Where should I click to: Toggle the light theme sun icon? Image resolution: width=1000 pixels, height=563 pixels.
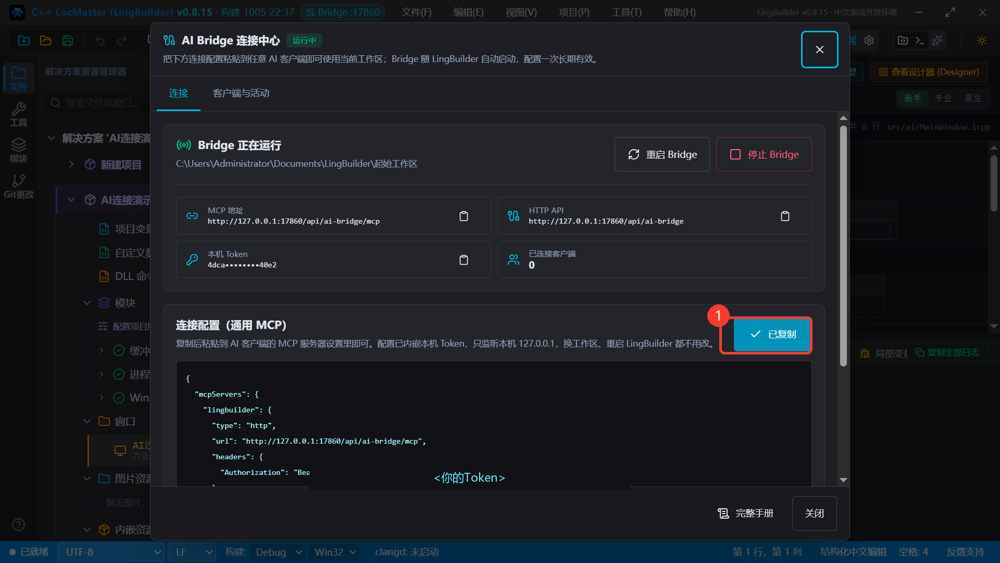coord(982,41)
